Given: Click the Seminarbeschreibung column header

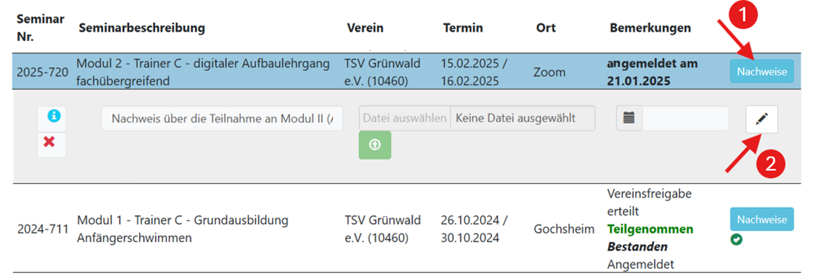Looking at the screenshot, I should click(142, 28).
